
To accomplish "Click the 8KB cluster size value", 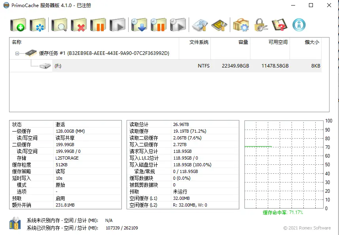I will (x=316, y=66).
